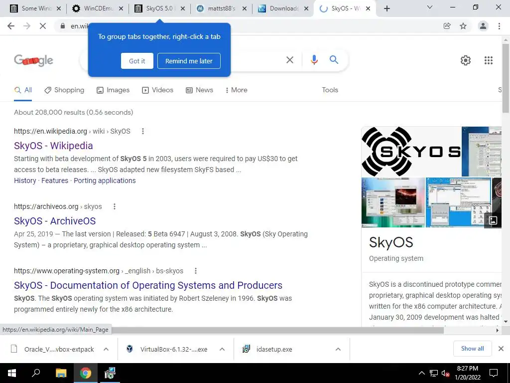Open the tab search chevron

tap(430, 7)
